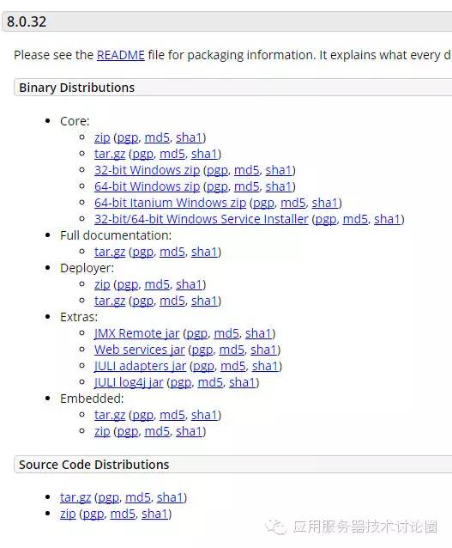Click the Binary Distributions heading
Viewport: 452px width, 548px height.
pos(77,88)
